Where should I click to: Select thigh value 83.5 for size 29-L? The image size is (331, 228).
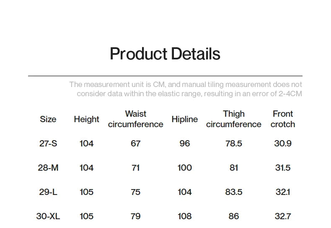tap(233, 192)
